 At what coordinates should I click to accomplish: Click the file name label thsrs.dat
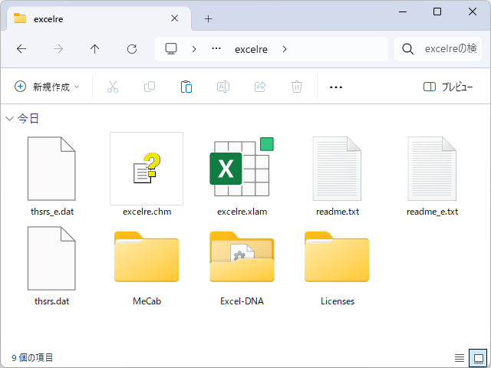click(52, 301)
